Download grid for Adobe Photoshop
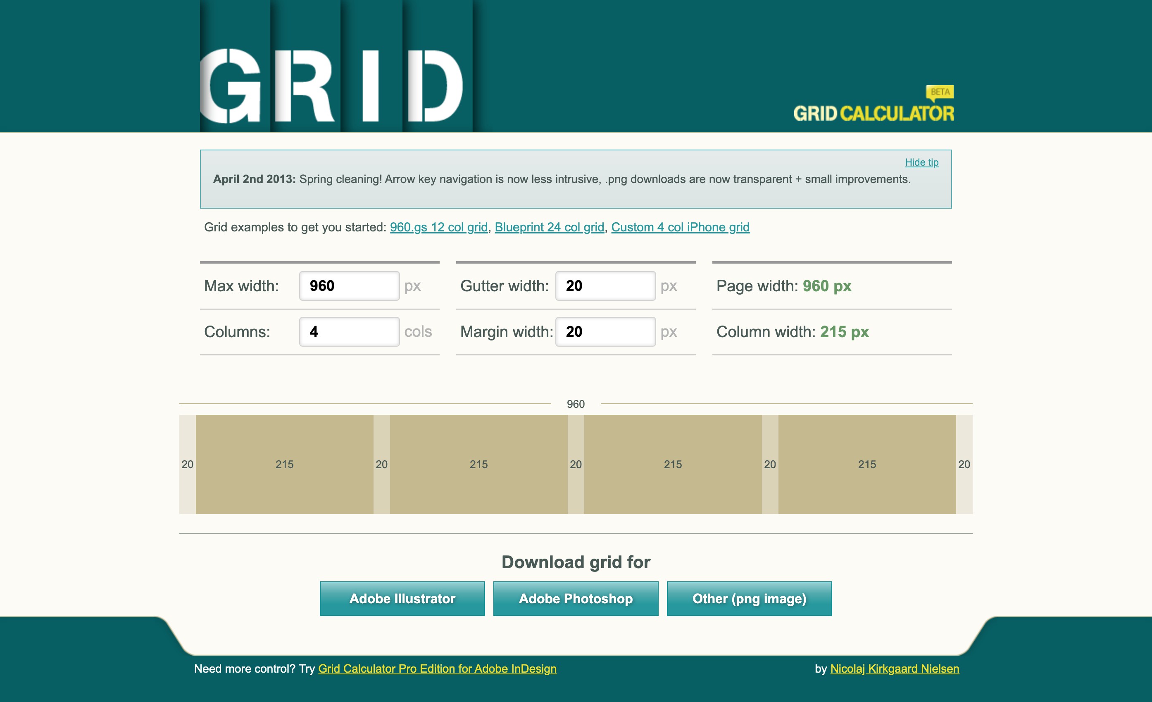 tap(576, 598)
